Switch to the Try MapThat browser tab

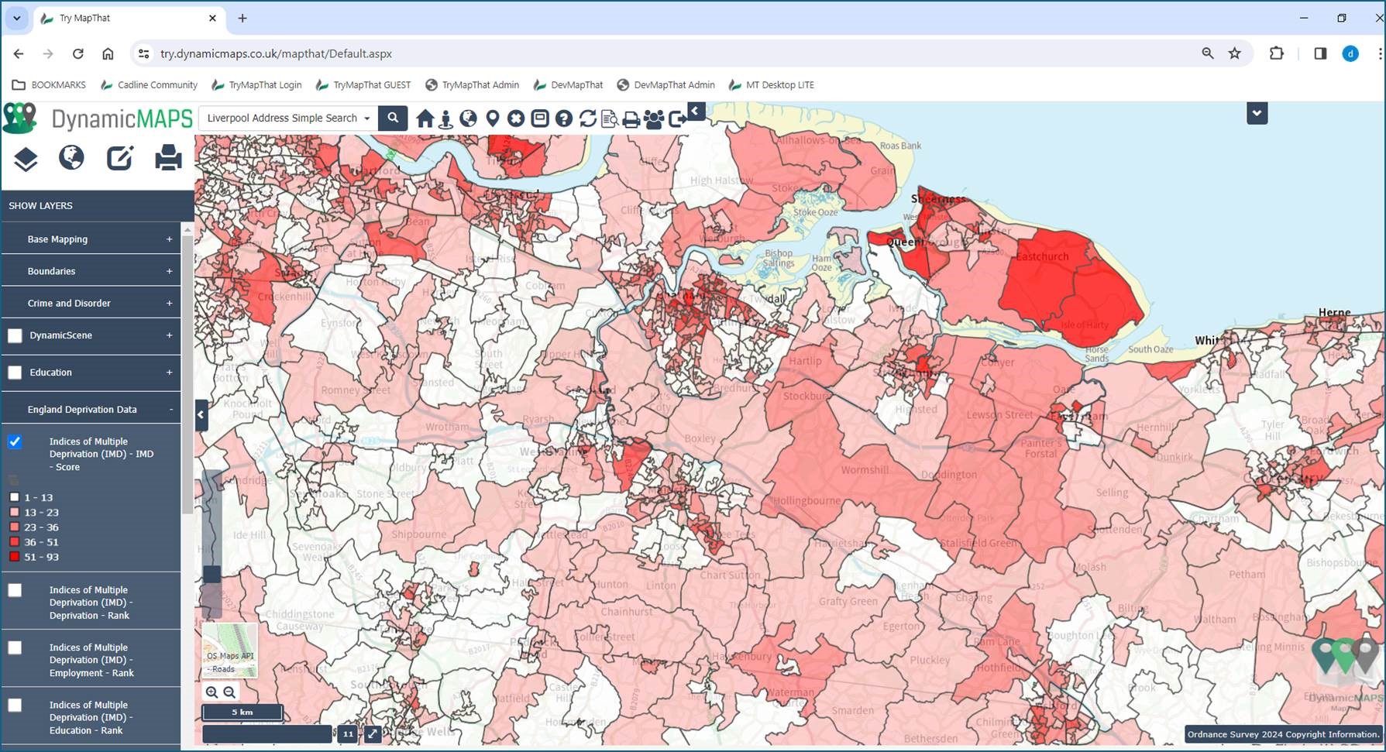point(108,18)
